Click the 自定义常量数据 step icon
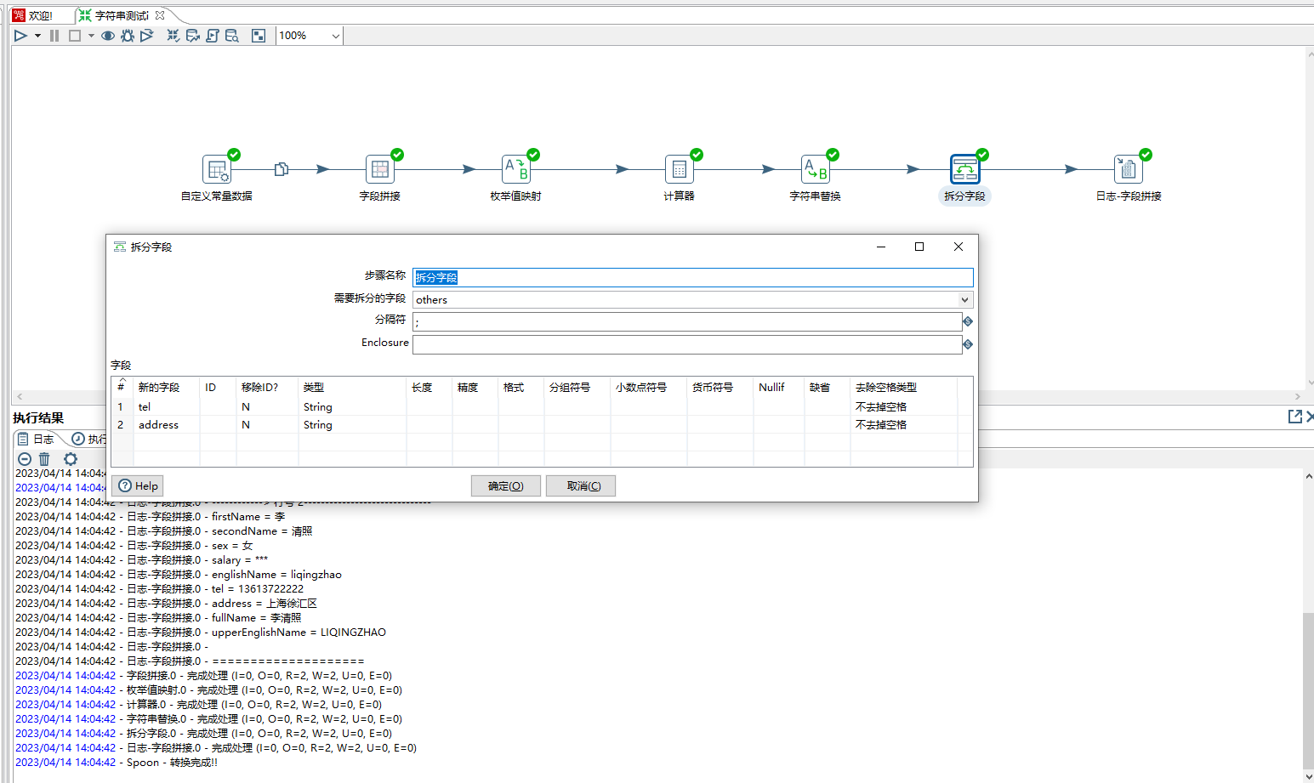 pyautogui.click(x=216, y=169)
